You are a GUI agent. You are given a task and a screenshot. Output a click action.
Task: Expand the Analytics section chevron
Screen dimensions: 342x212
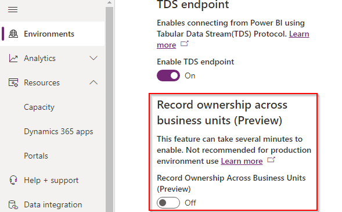coord(93,58)
